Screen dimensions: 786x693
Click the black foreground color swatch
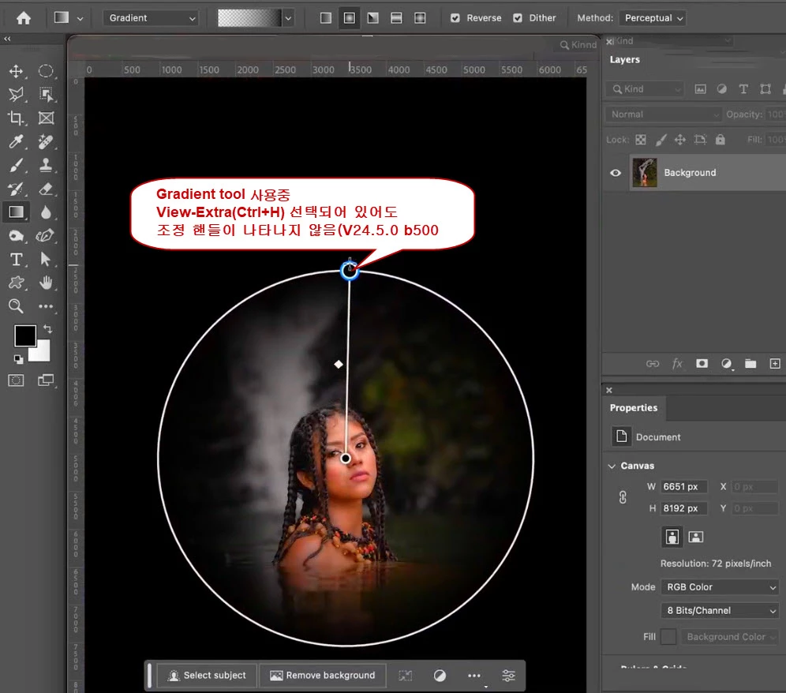tap(24, 335)
